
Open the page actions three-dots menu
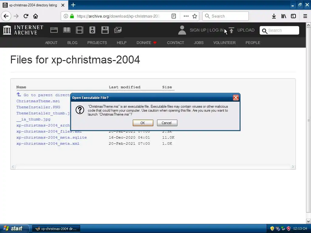coord(186,16)
